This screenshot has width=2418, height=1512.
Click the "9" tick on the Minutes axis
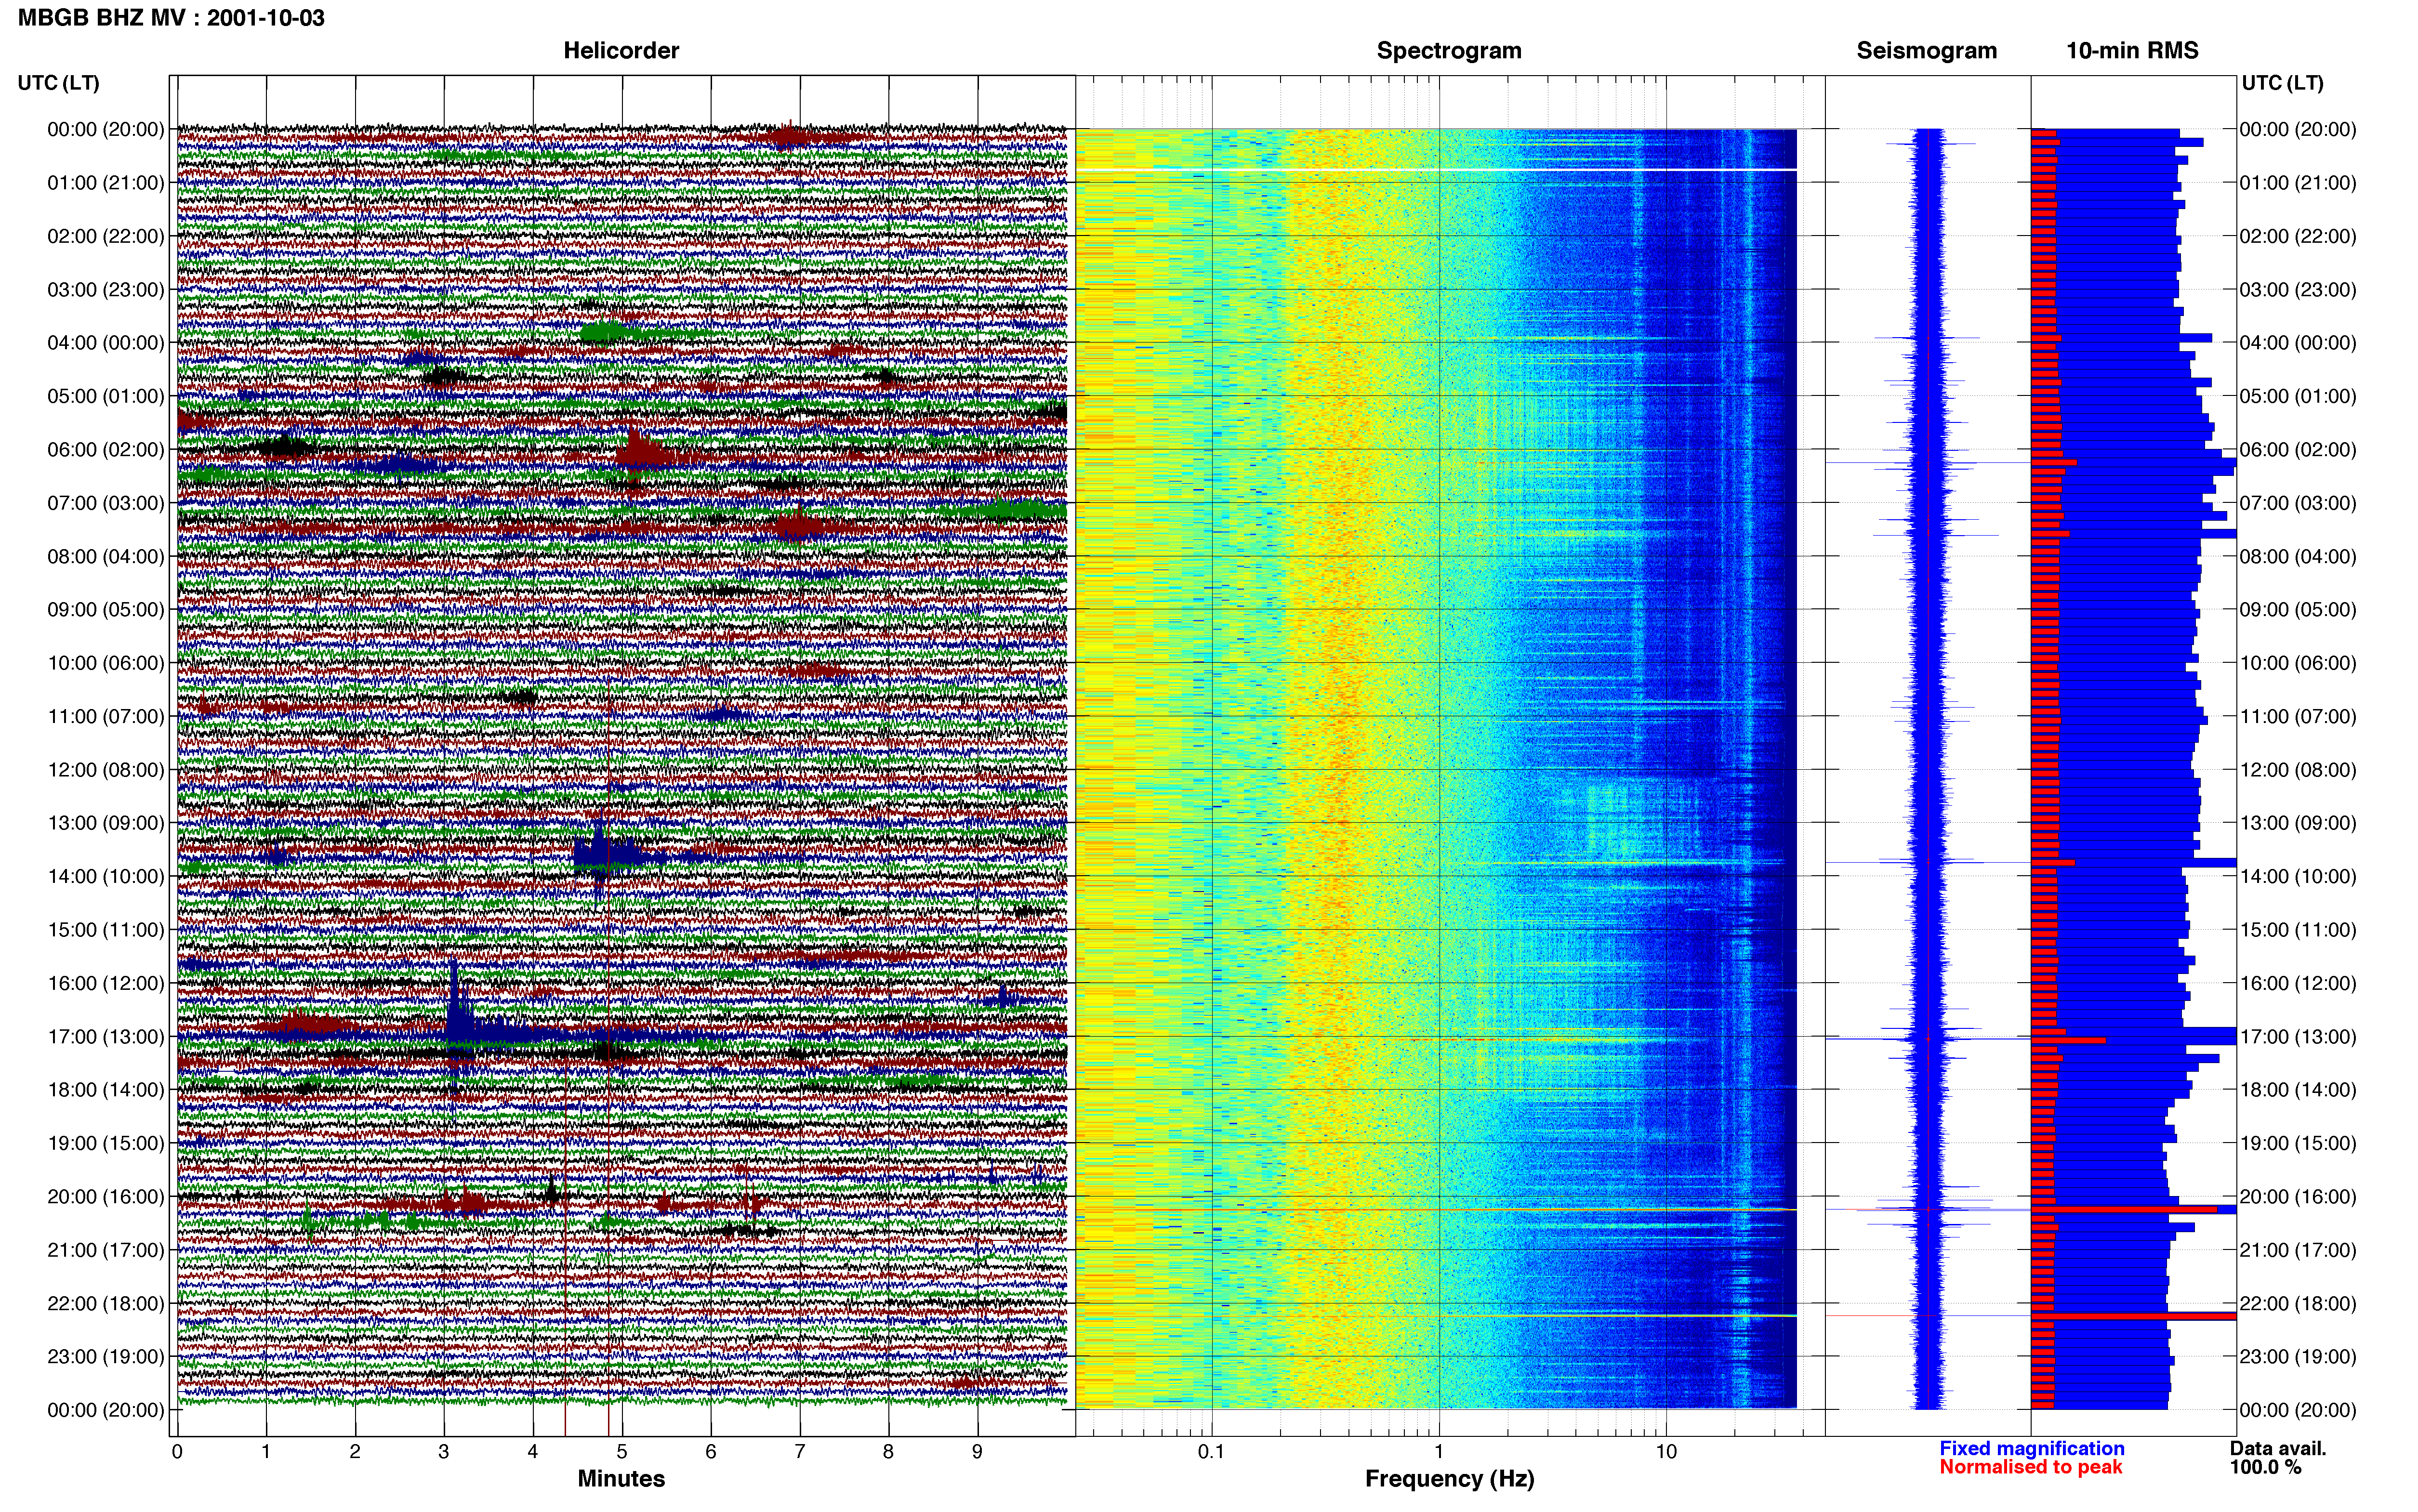tap(977, 1452)
